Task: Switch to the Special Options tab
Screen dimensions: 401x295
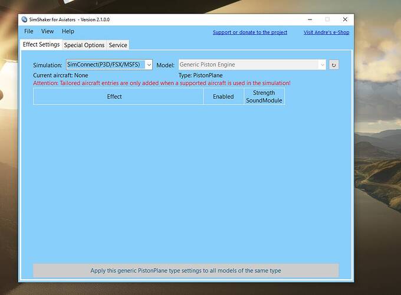Action: click(84, 45)
